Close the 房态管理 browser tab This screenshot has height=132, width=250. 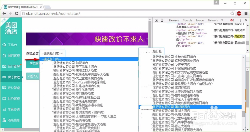[x=41, y=7]
